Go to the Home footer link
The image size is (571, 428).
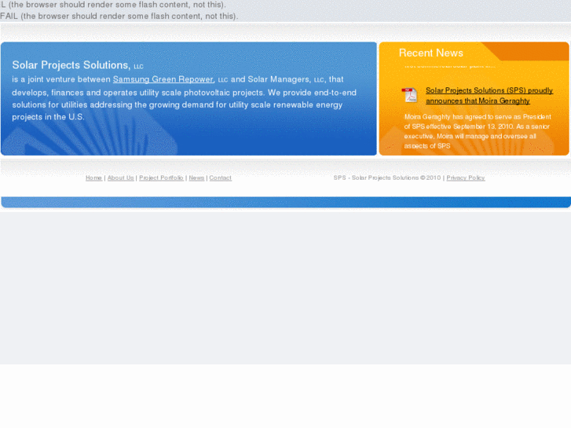tap(93, 177)
